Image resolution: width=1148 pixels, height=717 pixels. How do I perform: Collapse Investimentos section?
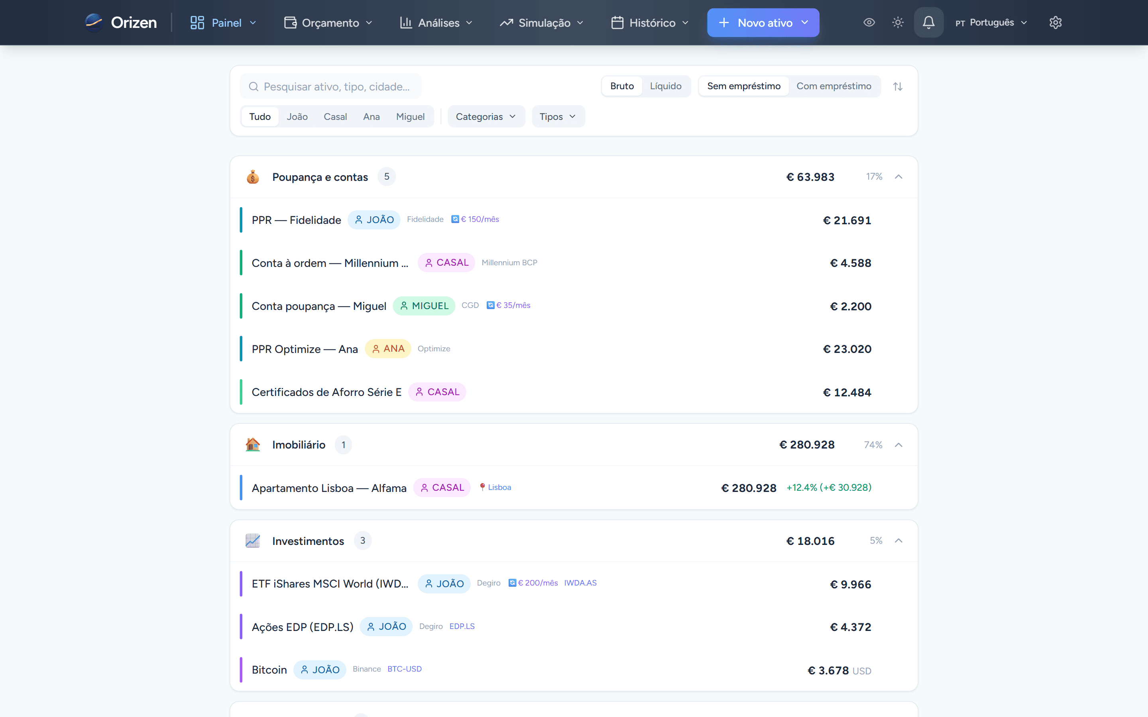898,541
